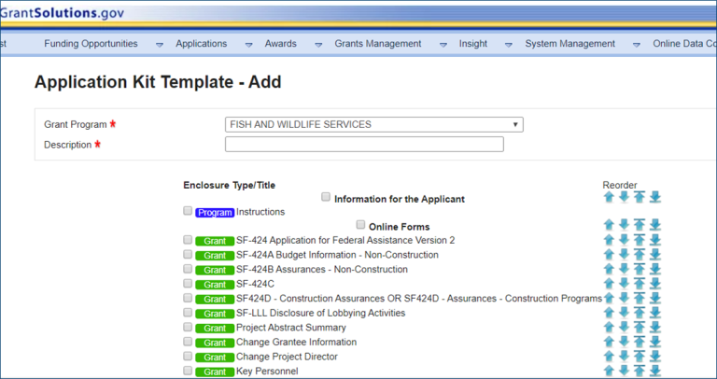
Task: Check the Information for the Applicant checkbox
Action: click(x=326, y=198)
